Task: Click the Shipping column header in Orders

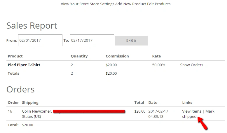Action: tap(30, 102)
